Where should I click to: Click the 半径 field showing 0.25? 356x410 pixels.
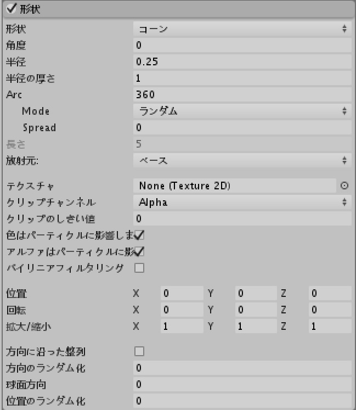click(241, 62)
